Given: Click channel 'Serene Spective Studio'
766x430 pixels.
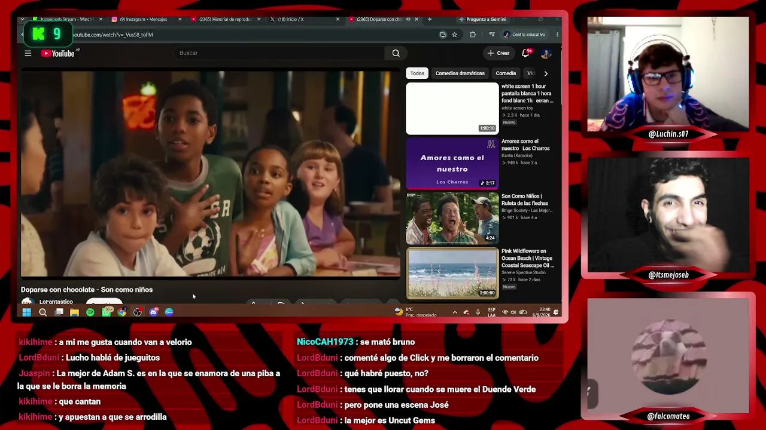Looking at the screenshot, I should tap(523, 272).
